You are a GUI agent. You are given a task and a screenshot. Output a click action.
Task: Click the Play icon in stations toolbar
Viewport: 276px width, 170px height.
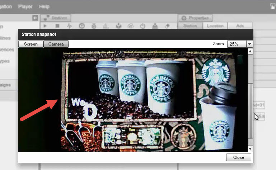click(x=45, y=26)
